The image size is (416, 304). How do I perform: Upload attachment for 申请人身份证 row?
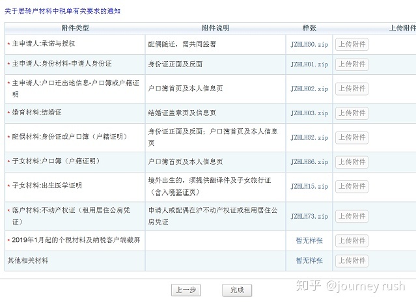(352, 64)
